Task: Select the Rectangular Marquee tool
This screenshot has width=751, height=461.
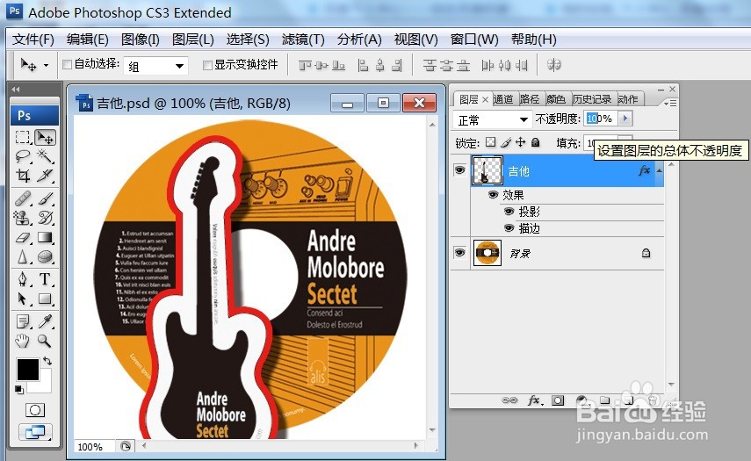Action: [23, 138]
